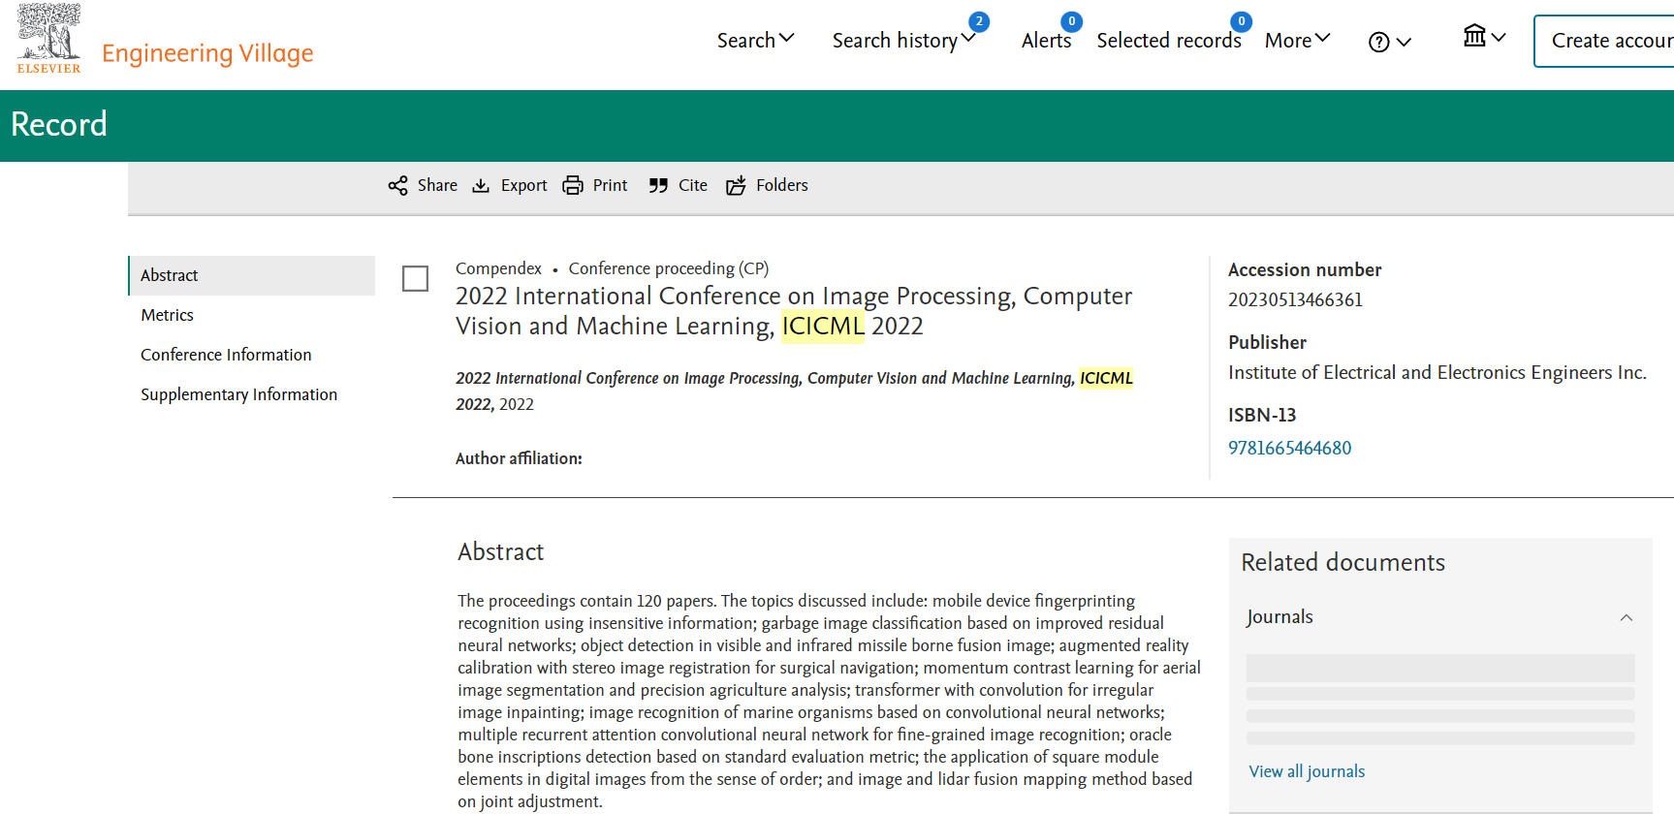Click the accession number 20230513466361
The width and height of the screenshot is (1674, 814).
(x=1295, y=299)
